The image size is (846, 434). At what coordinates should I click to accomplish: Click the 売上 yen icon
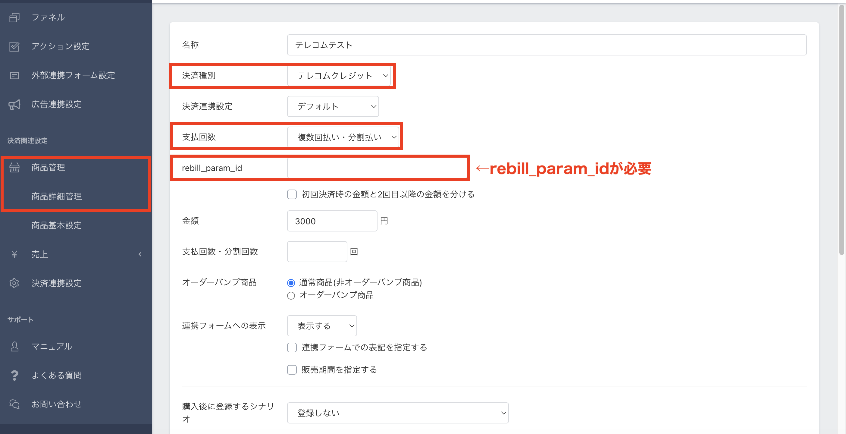14,254
